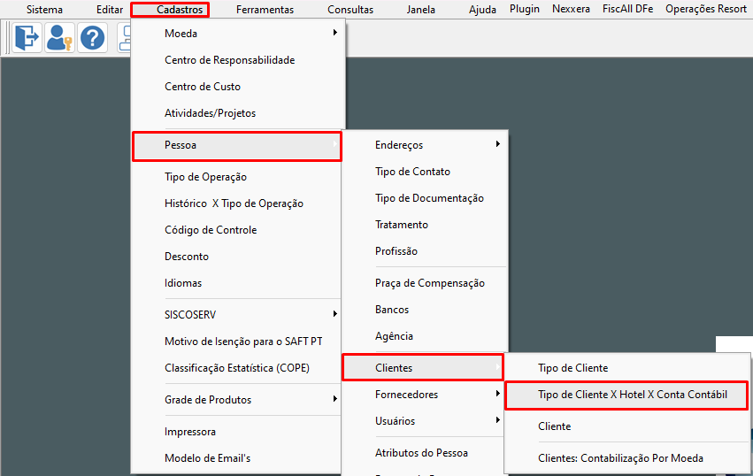The height and width of the screenshot is (476, 753).
Task: Choose the Cliente entry
Action: pyautogui.click(x=627, y=426)
